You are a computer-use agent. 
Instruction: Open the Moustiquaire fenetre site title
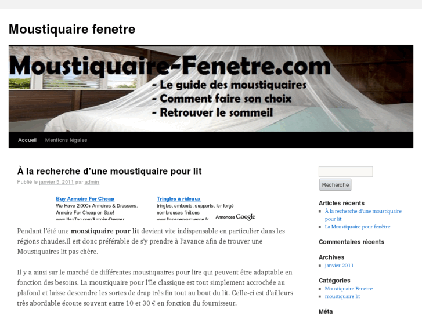coord(72,29)
